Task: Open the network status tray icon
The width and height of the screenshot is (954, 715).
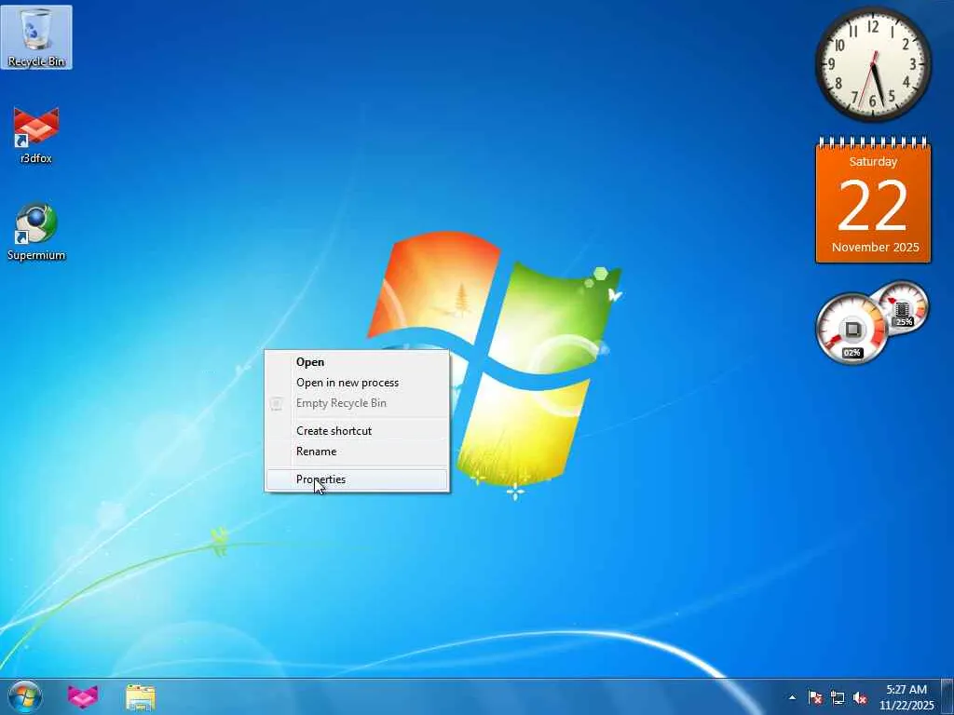Action: click(x=838, y=697)
